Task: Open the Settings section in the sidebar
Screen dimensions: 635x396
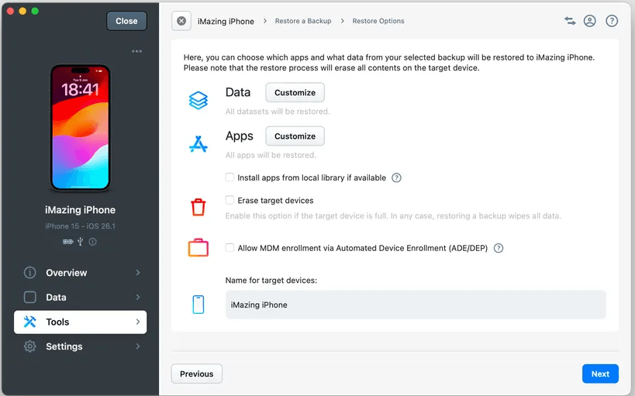Action: click(80, 346)
